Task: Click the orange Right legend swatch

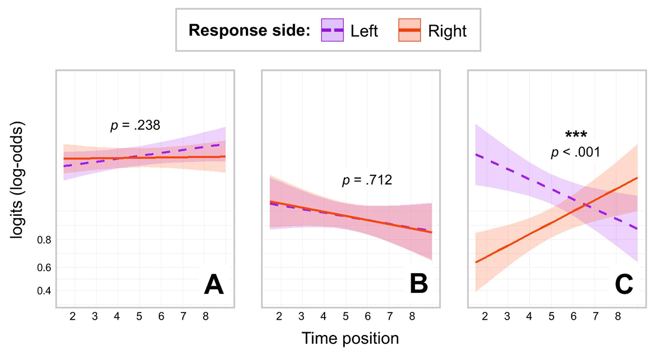Action: pyautogui.click(x=410, y=31)
